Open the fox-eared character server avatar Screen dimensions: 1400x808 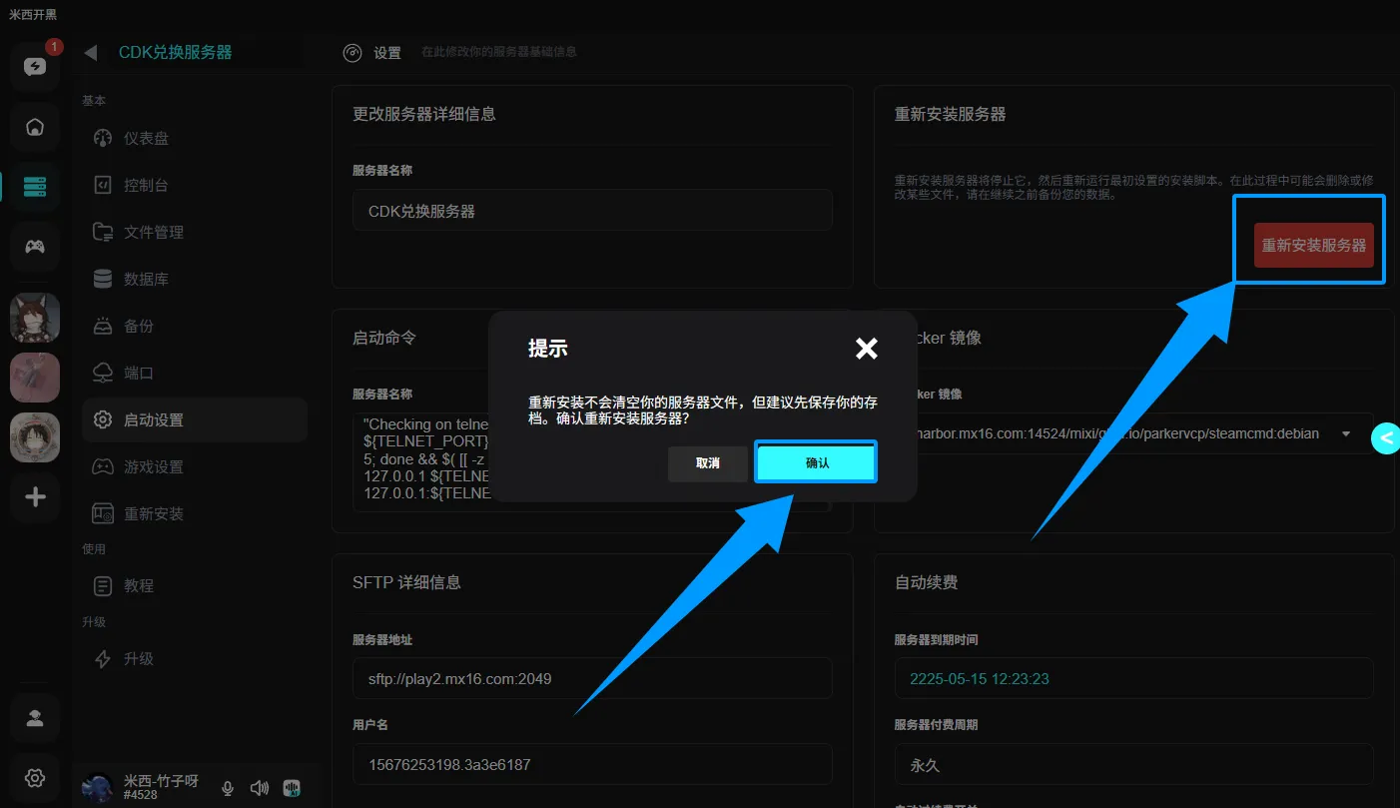(x=35, y=318)
